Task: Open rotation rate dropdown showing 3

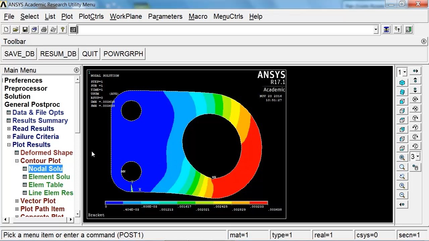Action: (x=418, y=157)
